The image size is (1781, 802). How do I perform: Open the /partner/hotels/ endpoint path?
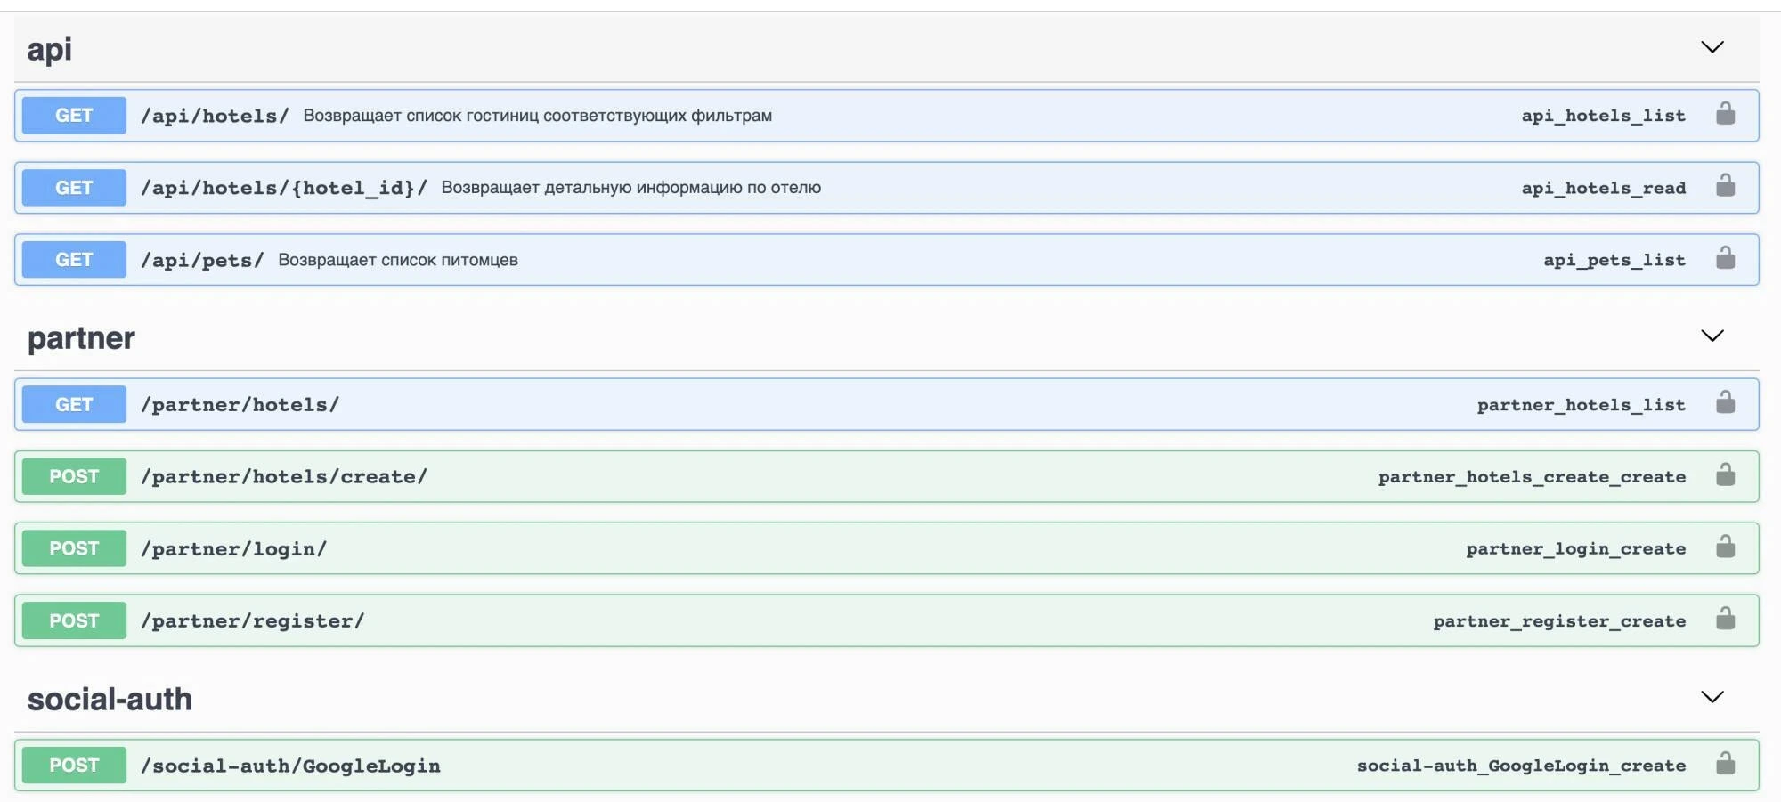[240, 404]
